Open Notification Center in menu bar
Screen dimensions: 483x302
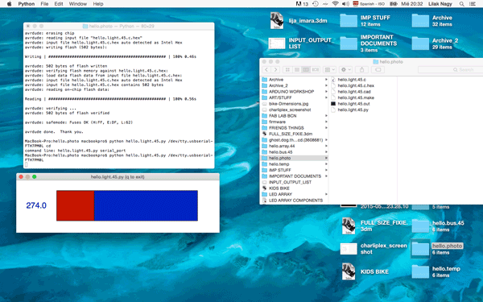pos(473,4)
